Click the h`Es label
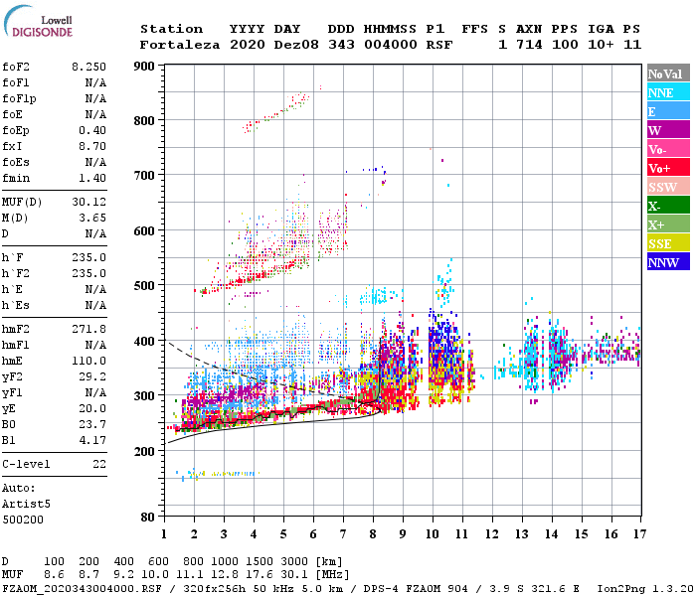This screenshot has width=696, height=596. (16, 306)
